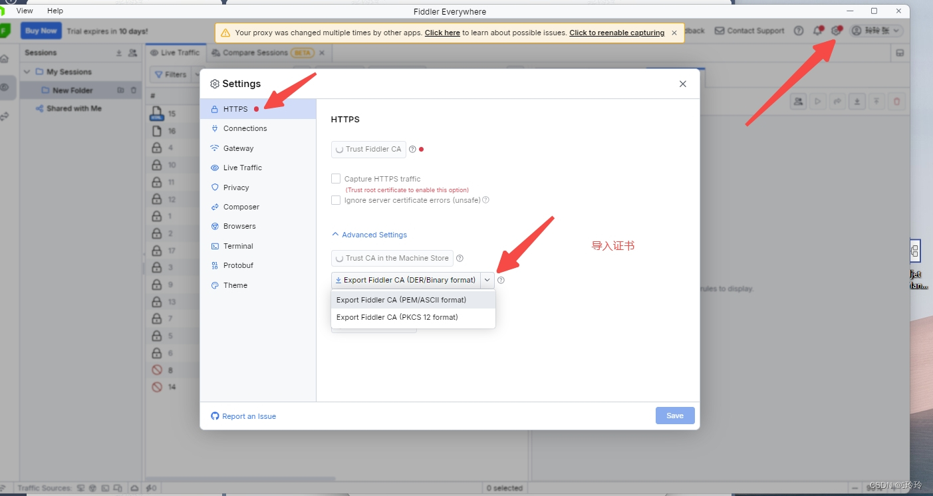The width and height of the screenshot is (933, 496).
Task: Choose Export Fiddler CA (PKCS 12 format)
Action: coord(413,317)
